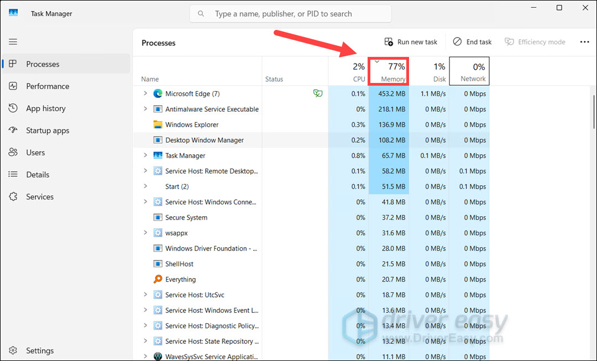The image size is (597, 361).
Task: Click the Microsoft Edge process icon
Action: 158,93
